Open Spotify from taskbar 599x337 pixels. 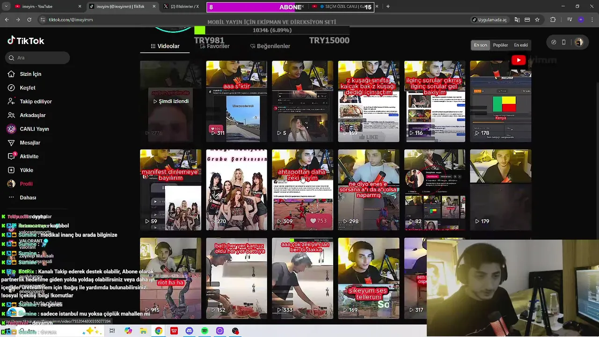(x=205, y=331)
